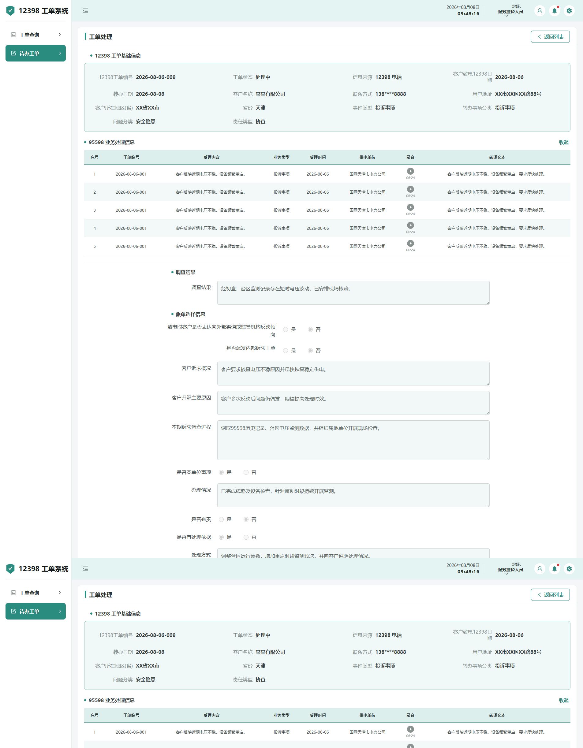
Task: Select 是 for 是否有责
Action: click(x=221, y=519)
